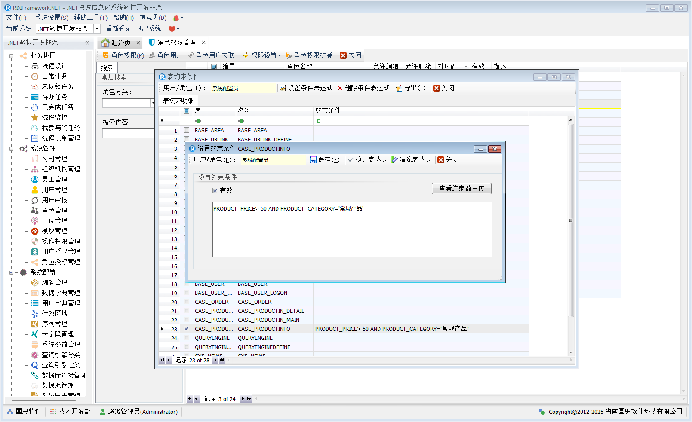Click the Validate Expression checkmark icon
Viewport: 692px width, 422px height.
(351, 160)
